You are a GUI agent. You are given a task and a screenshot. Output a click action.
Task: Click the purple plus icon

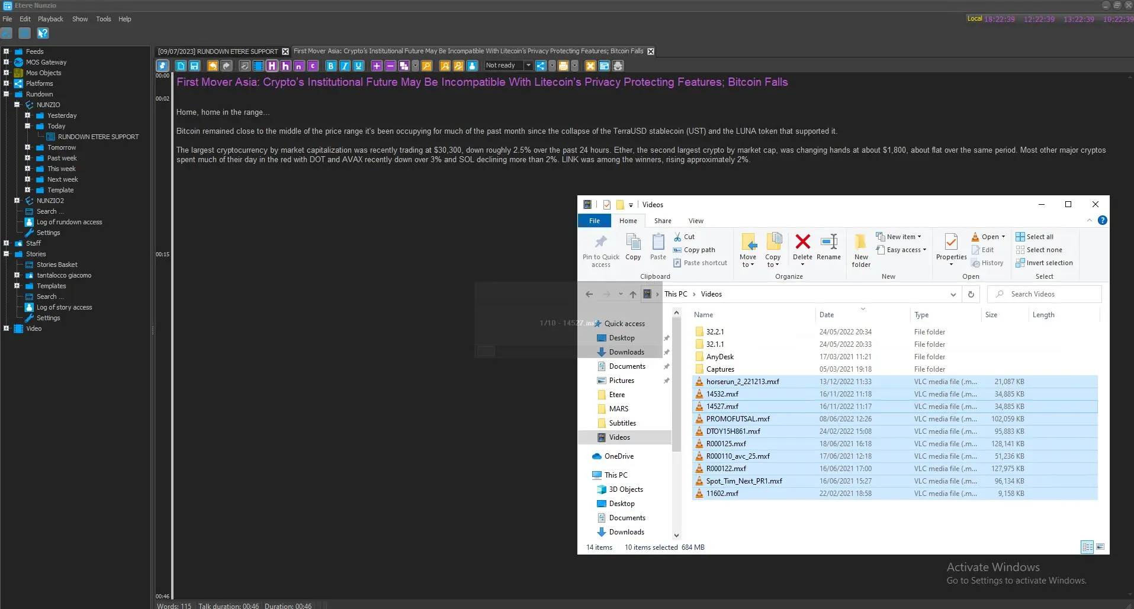coord(377,66)
